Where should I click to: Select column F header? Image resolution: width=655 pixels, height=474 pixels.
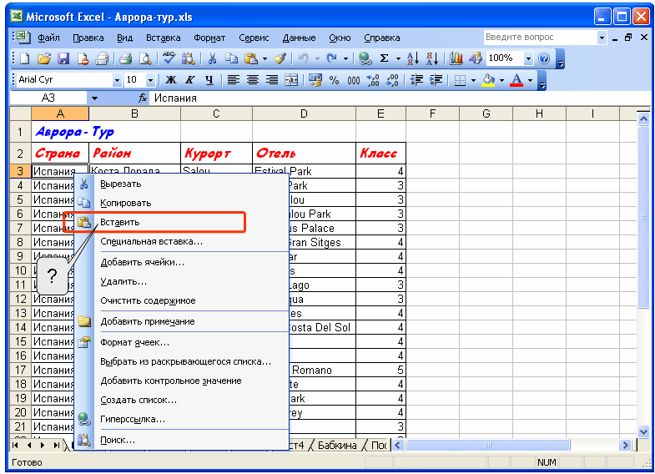[x=432, y=113]
